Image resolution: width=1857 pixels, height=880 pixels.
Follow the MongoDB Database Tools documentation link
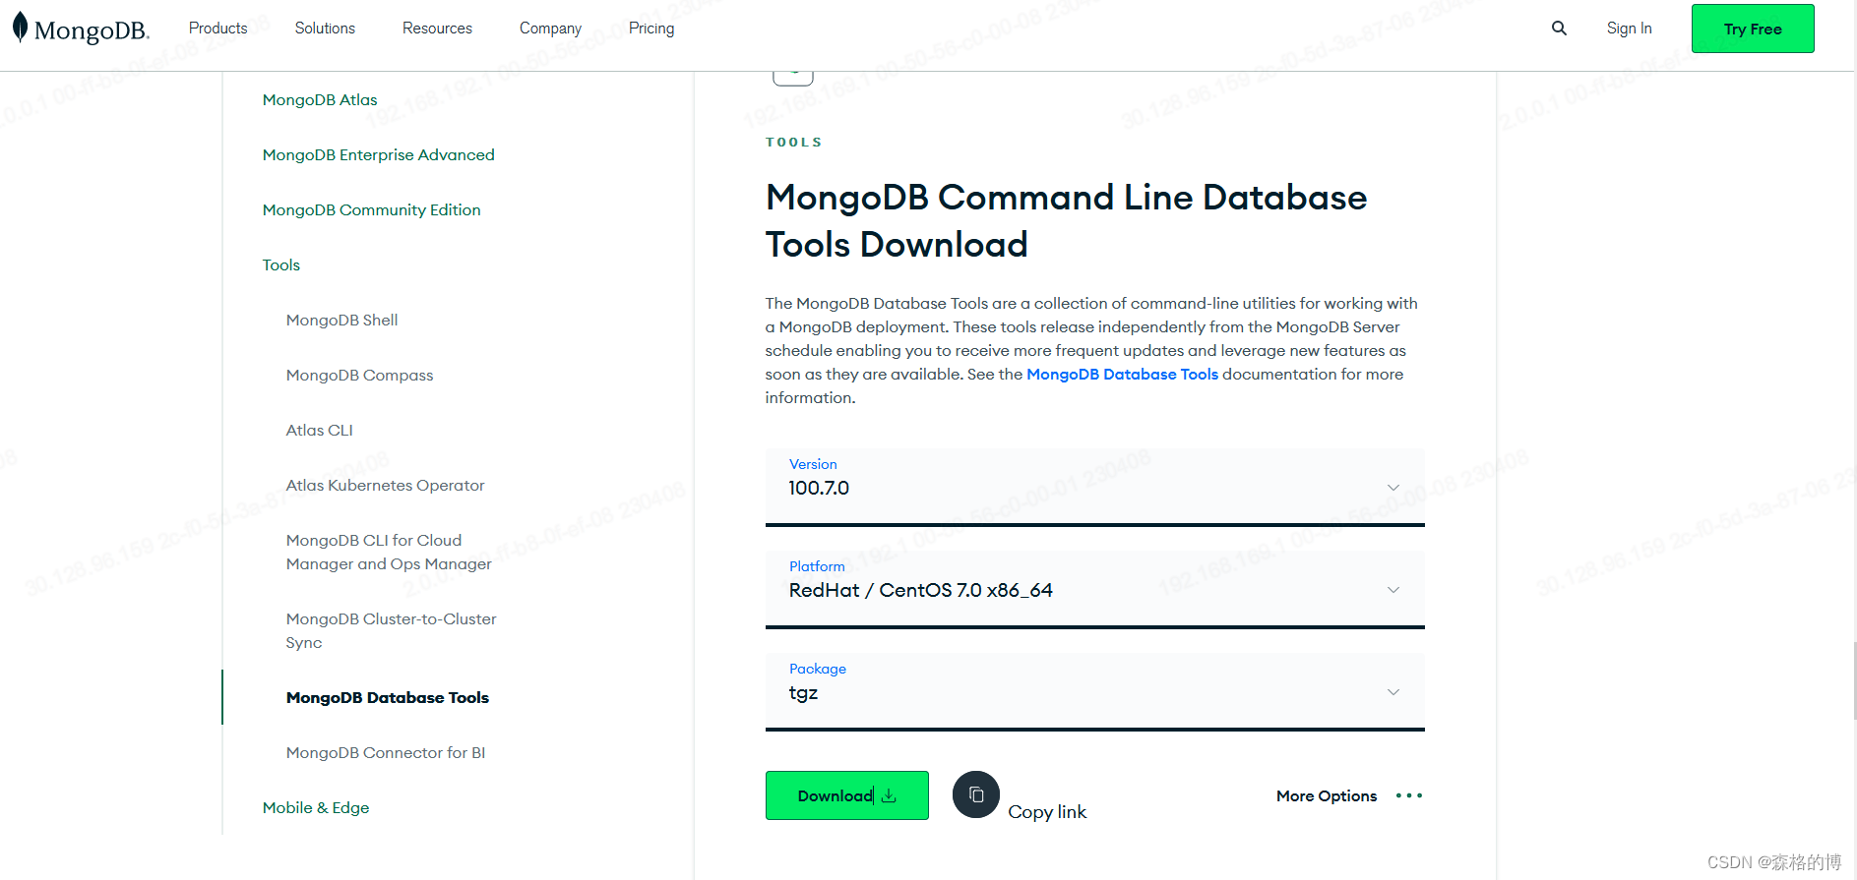(1122, 374)
